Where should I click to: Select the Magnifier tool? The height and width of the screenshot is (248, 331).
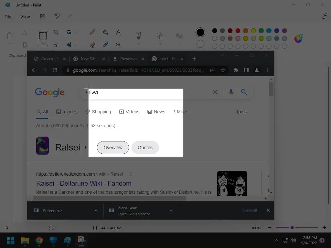click(118, 45)
